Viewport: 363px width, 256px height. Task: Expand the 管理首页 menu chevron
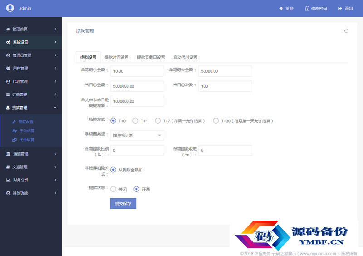point(55,29)
